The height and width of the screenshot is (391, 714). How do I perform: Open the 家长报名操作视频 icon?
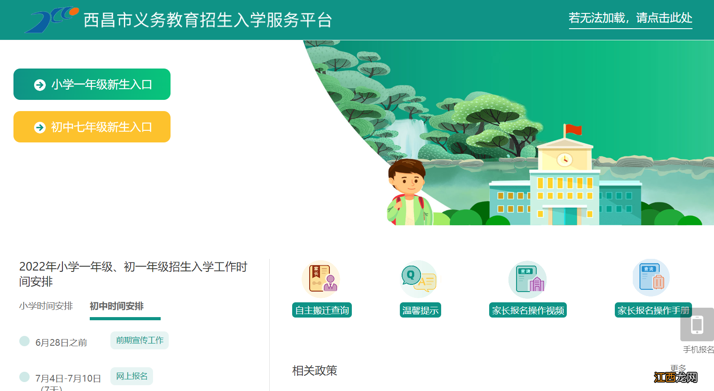(x=527, y=279)
